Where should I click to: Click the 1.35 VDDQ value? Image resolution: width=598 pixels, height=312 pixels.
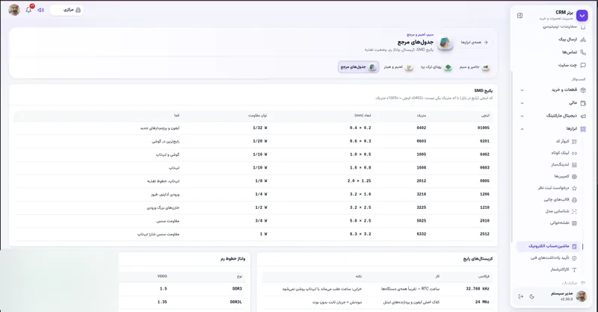[x=162, y=302]
